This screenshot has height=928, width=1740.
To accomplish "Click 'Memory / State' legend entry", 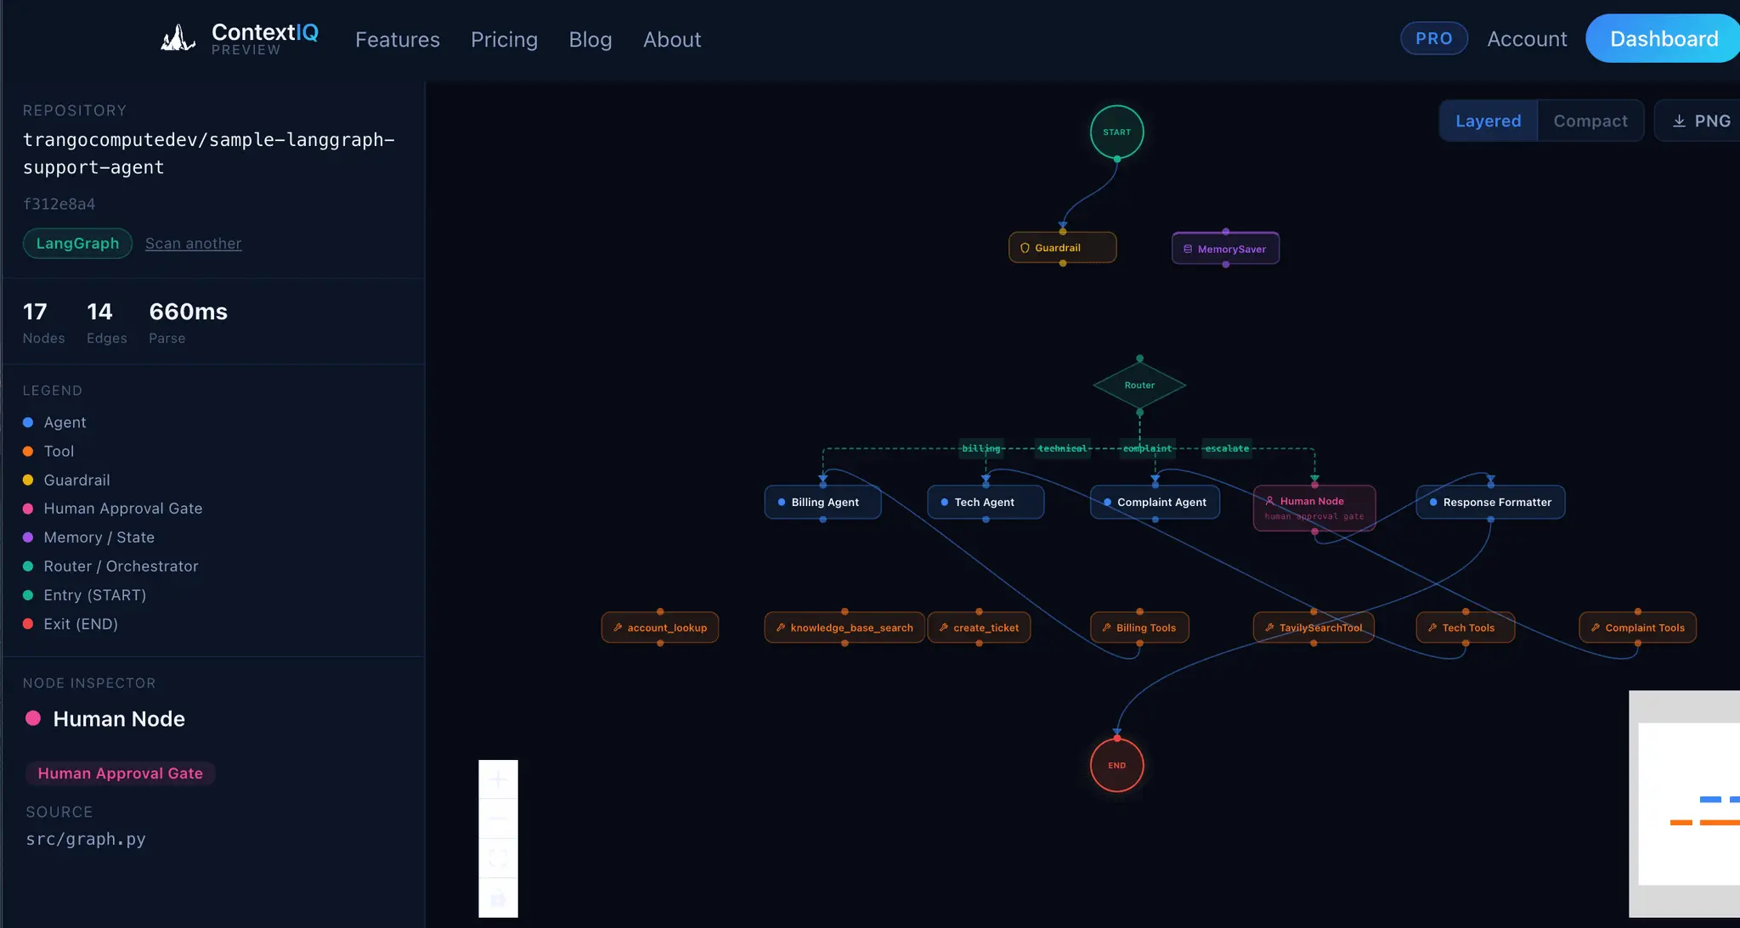I will coord(88,537).
